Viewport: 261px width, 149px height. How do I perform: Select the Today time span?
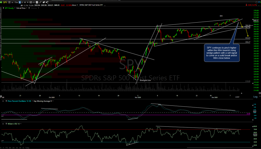click(x=27, y=148)
